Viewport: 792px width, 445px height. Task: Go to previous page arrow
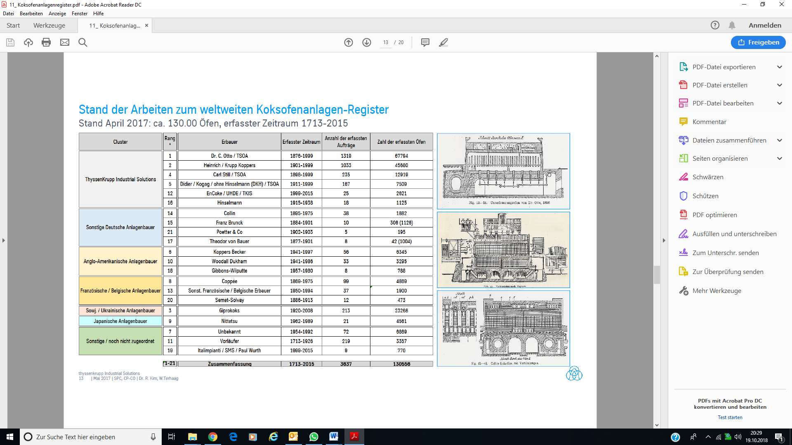point(349,42)
